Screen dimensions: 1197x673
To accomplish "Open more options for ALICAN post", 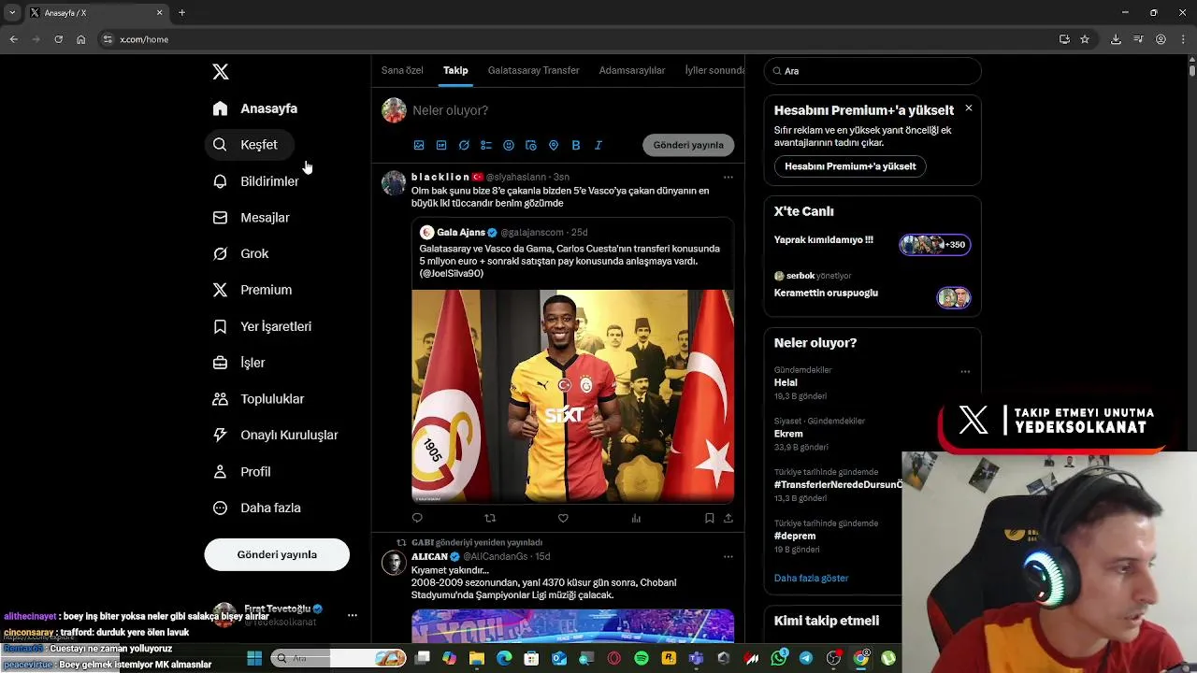I will [728, 556].
